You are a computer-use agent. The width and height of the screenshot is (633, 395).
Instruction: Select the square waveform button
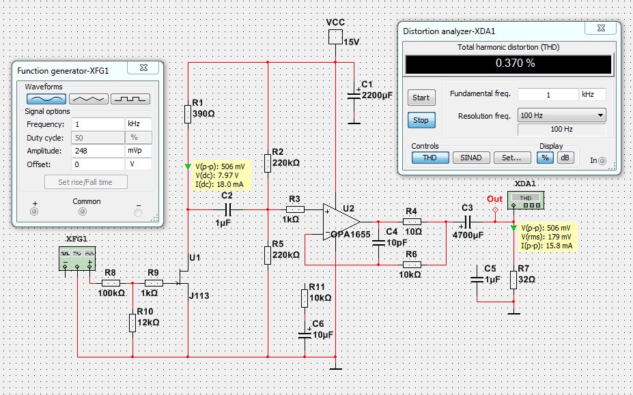[x=130, y=99]
